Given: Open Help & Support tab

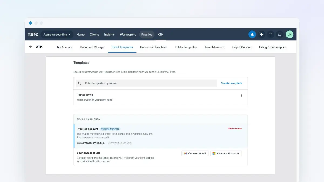Looking at the screenshot, I should click(242, 47).
